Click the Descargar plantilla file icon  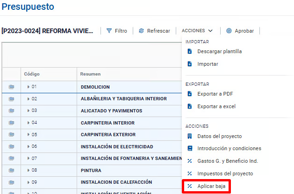(x=190, y=51)
